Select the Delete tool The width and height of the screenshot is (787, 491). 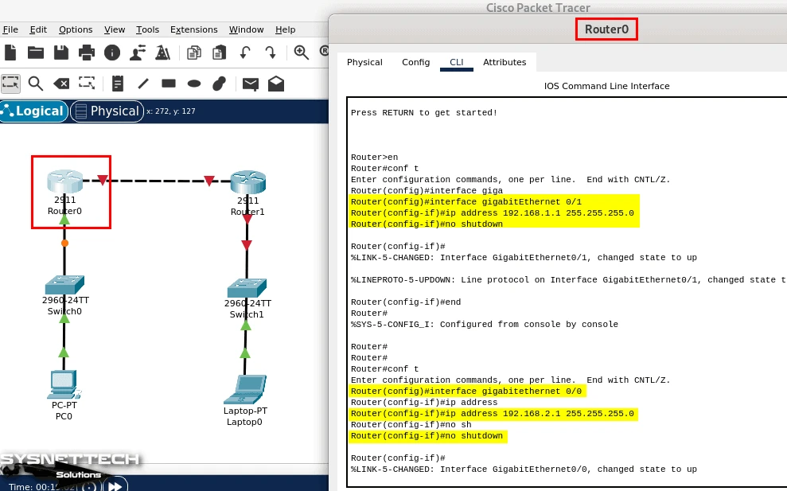pos(61,84)
